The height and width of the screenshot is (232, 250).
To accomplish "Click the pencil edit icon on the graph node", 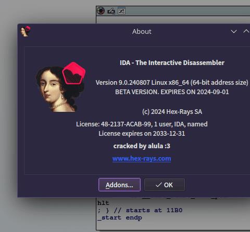I will coord(111,11).
